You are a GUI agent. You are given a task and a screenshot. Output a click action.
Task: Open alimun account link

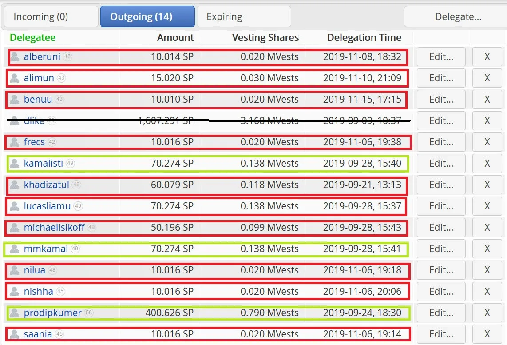click(x=39, y=78)
